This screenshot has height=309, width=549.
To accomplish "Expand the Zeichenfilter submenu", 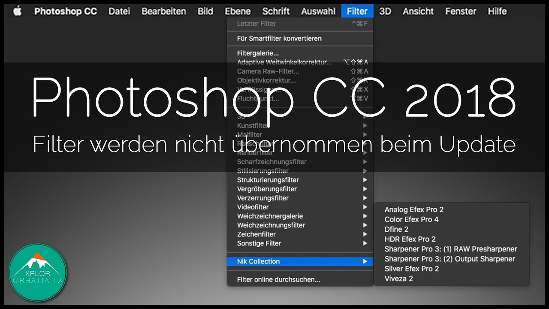I will point(300,234).
